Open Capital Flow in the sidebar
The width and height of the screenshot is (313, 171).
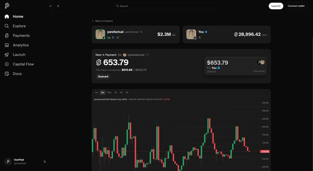19,64
